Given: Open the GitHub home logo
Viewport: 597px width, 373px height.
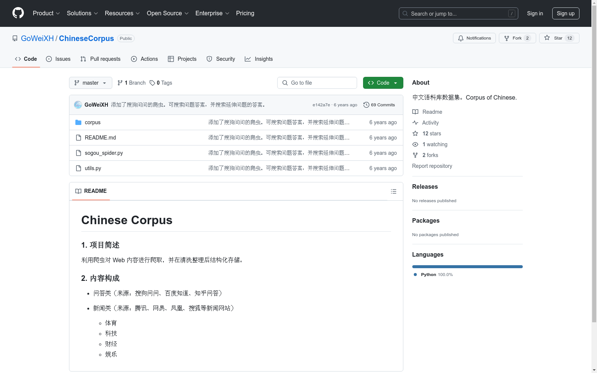Looking at the screenshot, I should click(18, 13).
